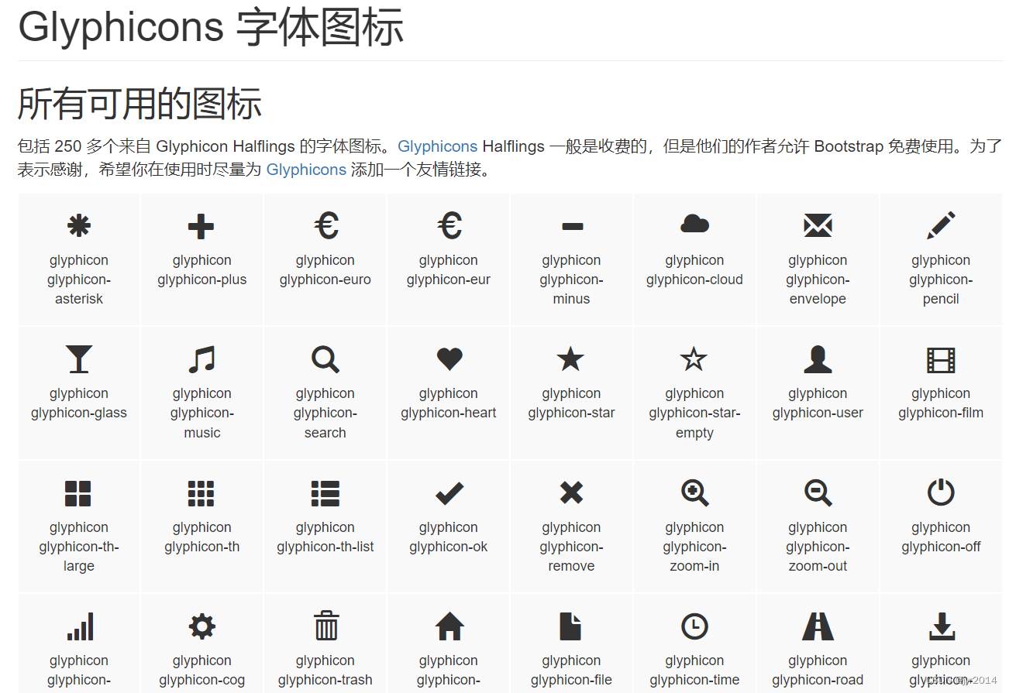This screenshot has width=1009, height=693.
Task: Click the music note glyphicon
Action: 201,359
